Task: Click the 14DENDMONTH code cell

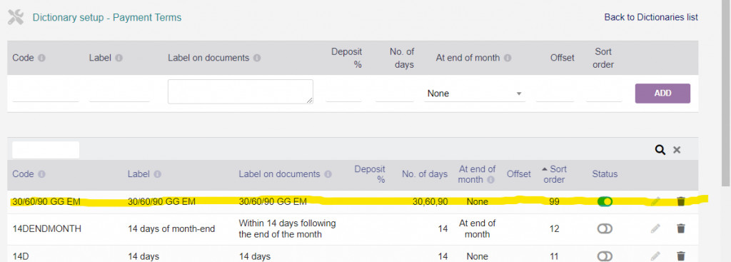Action: point(46,229)
